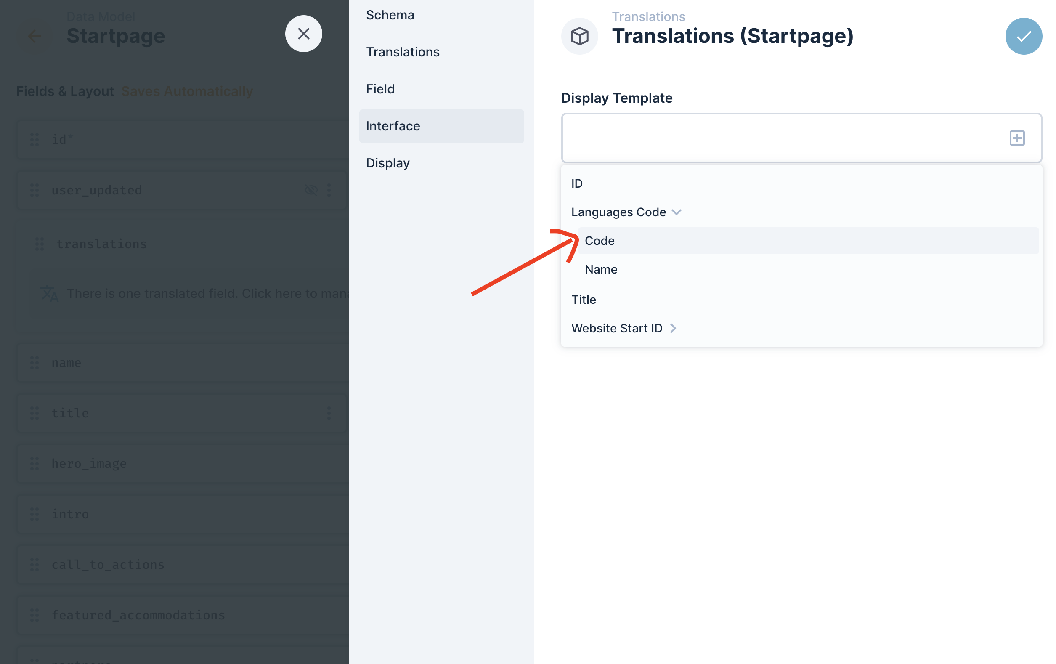This screenshot has width=1056, height=664.
Task: Click the translate icon in translations notice
Action: pos(49,293)
